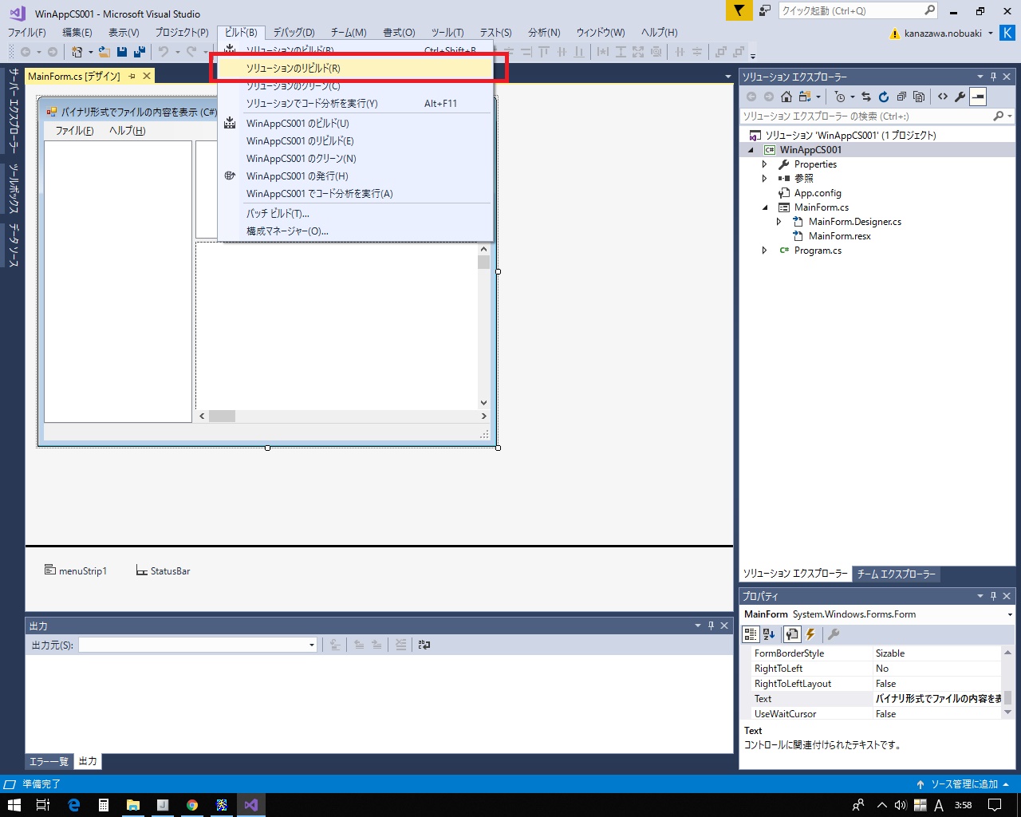Expand the Properties node in the tree

tap(764, 164)
